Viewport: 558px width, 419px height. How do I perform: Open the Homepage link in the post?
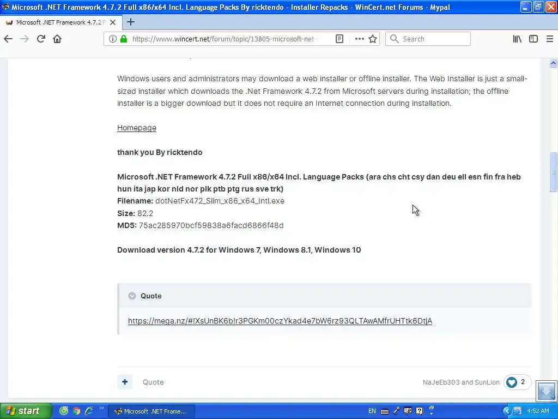(137, 128)
